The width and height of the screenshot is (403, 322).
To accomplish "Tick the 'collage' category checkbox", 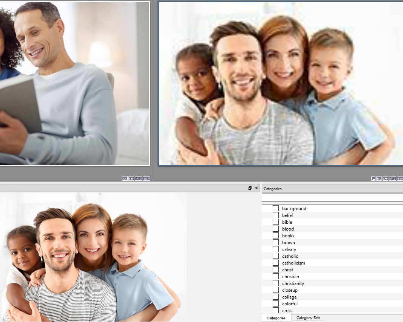I will (276, 297).
